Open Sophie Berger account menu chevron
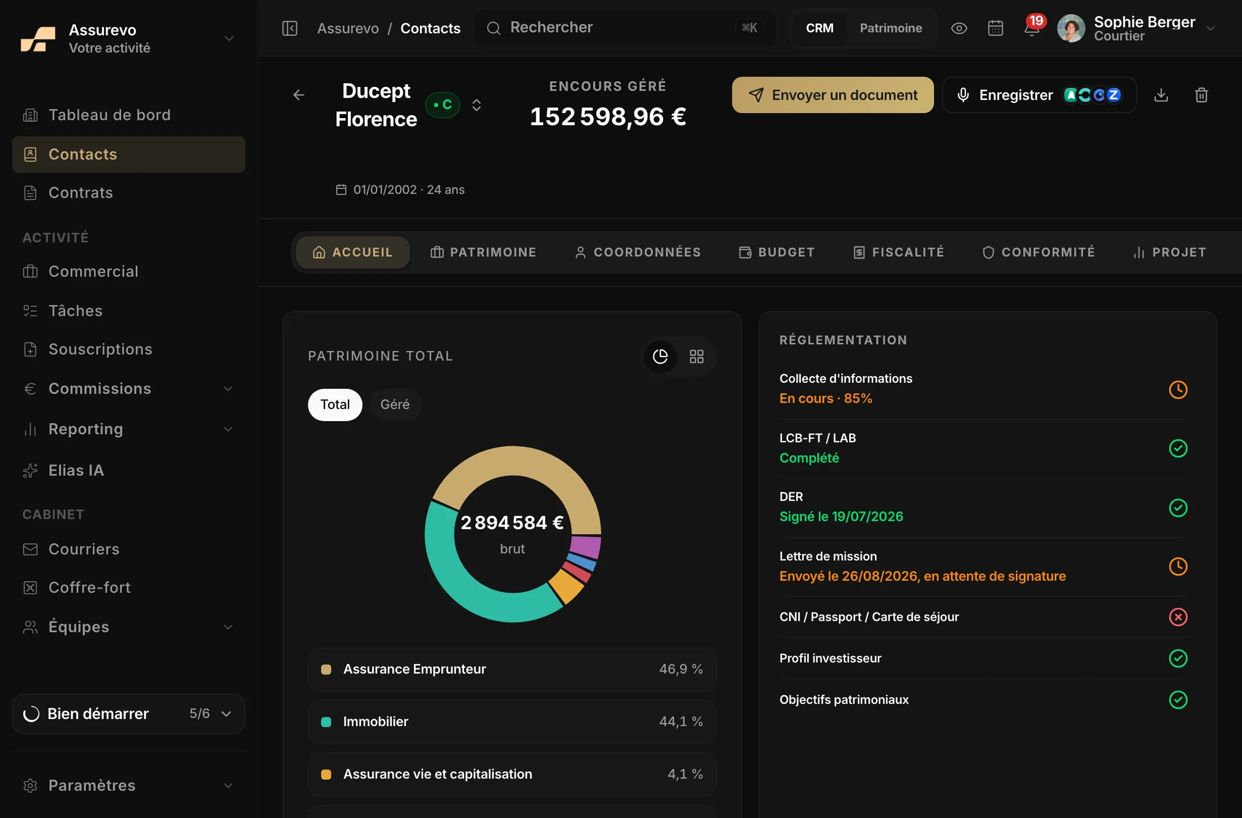Image resolution: width=1242 pixels, height=818 pixels. [1211, 28]
